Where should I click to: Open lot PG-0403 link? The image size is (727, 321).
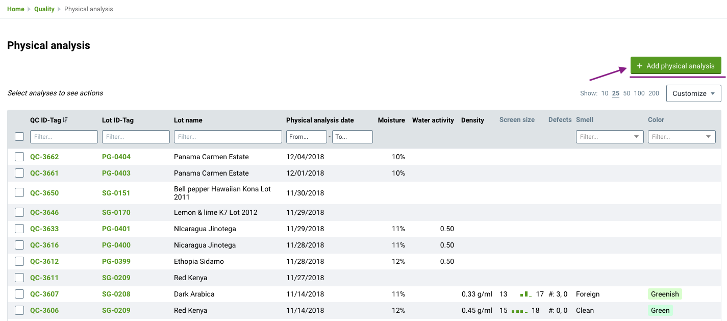(116, 173)
